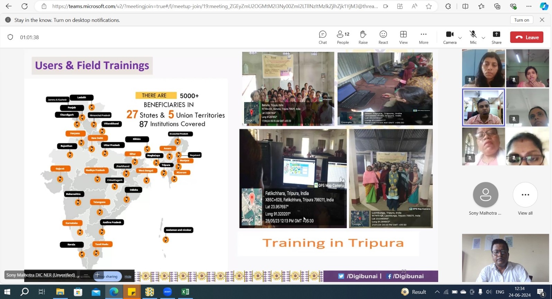This screenshot has width=552, height=299.
Task: Open the meeting Chat panel
Action: click(x=323, y=37)
